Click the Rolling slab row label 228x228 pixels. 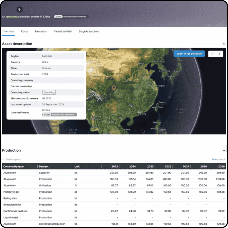(x=10, y=198)
